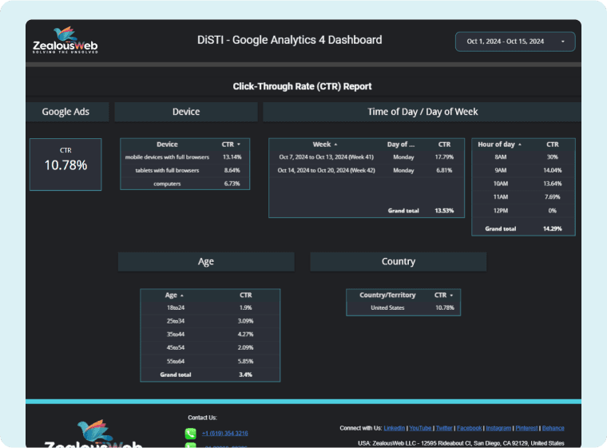Click the 11AM hour row
This screenshot has width=607, height=448.
[523, 197]
